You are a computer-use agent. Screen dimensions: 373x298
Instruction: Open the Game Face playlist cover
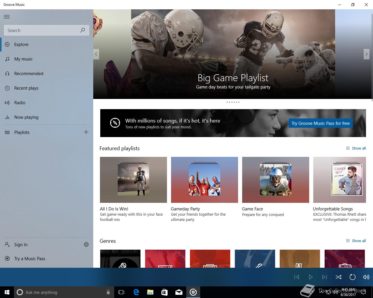pyautogui.click(x=276, y=180)
